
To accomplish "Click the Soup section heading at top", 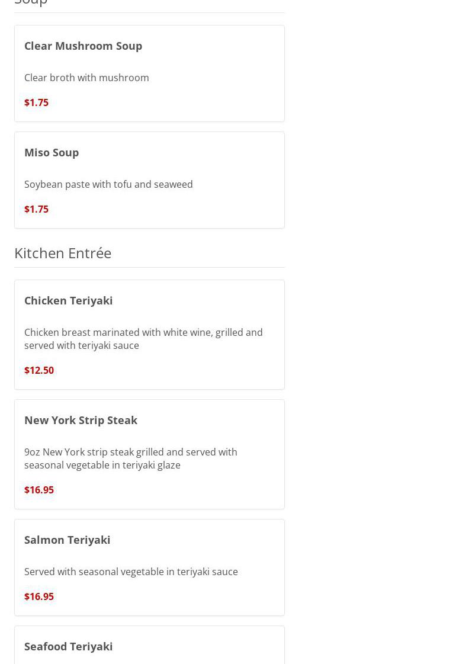I will coord(31,3).
